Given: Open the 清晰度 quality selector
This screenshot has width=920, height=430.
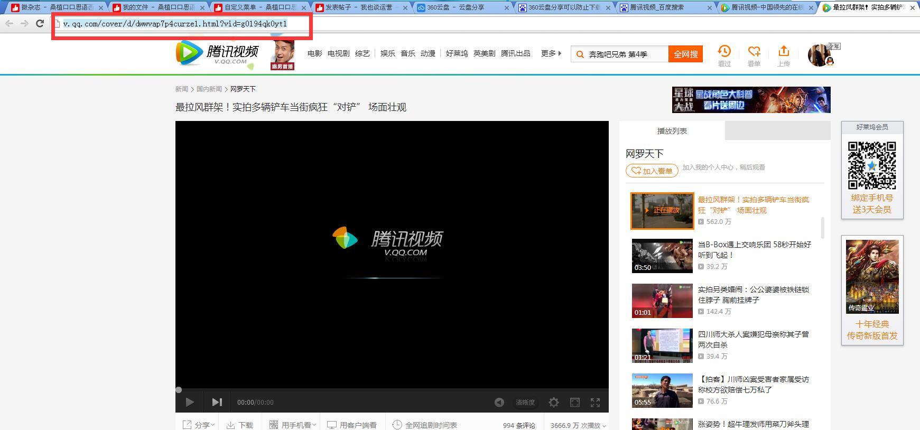Looking at the screenshot, I should [x=525, y=403].
